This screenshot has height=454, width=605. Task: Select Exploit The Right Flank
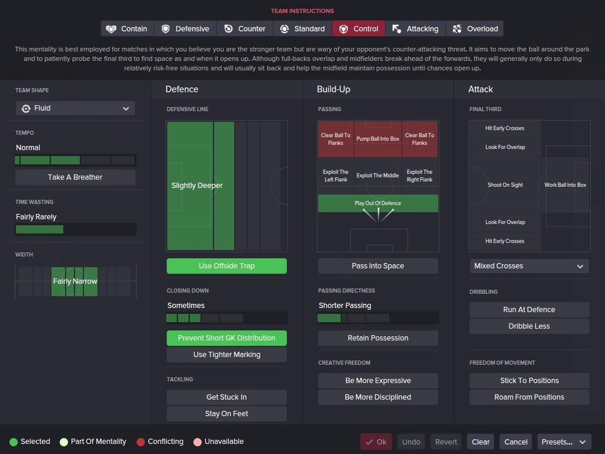(x=420, y=176)
